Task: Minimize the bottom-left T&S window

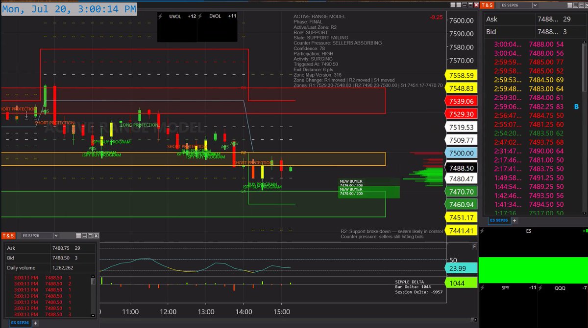Action: click(x=83, y=235)
